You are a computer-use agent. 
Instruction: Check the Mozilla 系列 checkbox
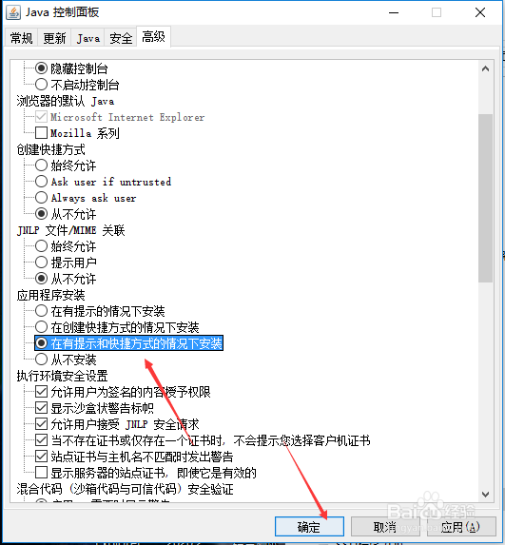click(x=41, y=133)
